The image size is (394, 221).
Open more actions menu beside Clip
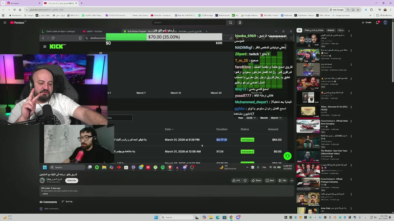[292, 180]
